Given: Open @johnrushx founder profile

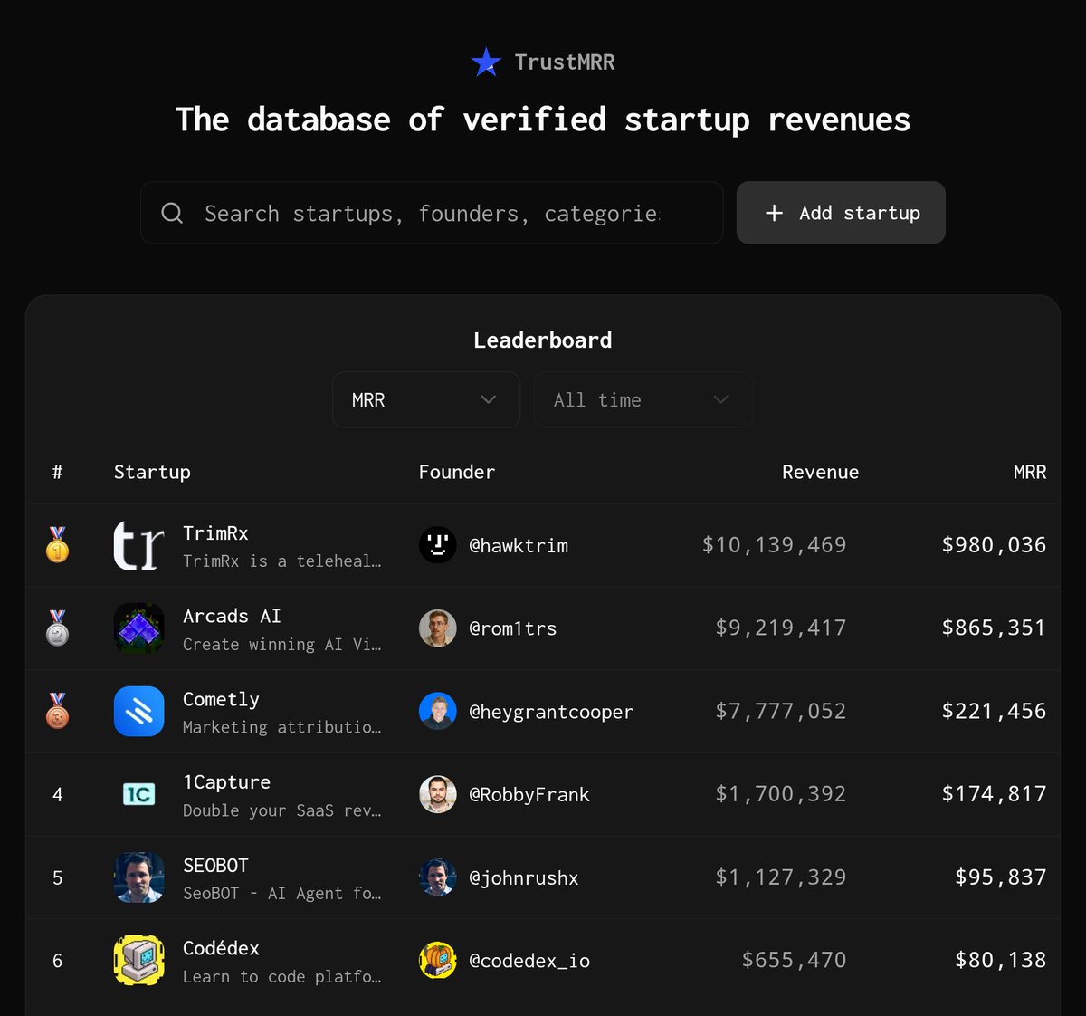Looking at the screenshot, I should [x=523, y=877].
